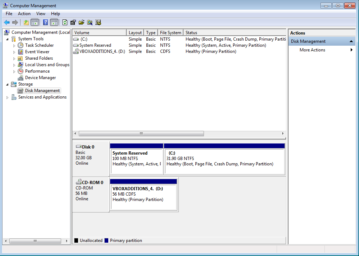
Task: Select Task Scheduler in the tree
Action: click(39, 45)
